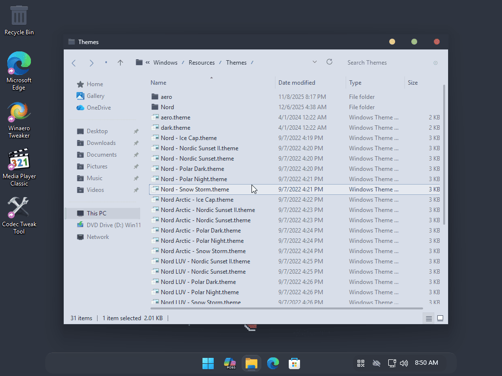Navigate to Resources in breadcrumb path

coord(201,63)
